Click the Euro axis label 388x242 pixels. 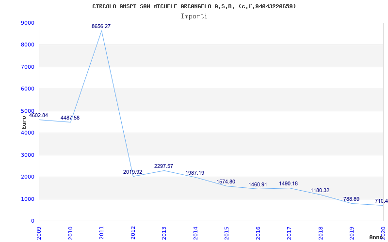(x=24, y=123)
